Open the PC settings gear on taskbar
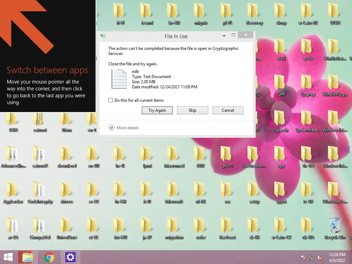The height and width of the screenshot is (264, 352). [x=70, y=257]
